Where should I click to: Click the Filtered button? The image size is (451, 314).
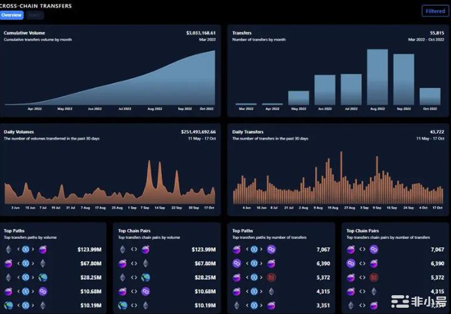point(435,11)
